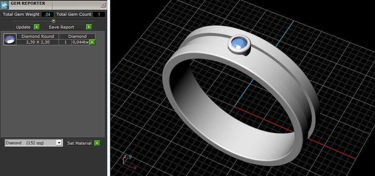Click the 0,044tw weight cell
Image resolution: width=375 pixels, height=176 pixels.
80,42
